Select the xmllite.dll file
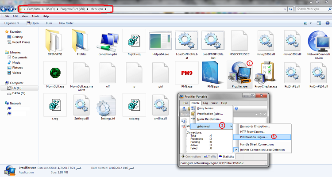This screenshot has width=332, height=177. click(x=161, y=107)
